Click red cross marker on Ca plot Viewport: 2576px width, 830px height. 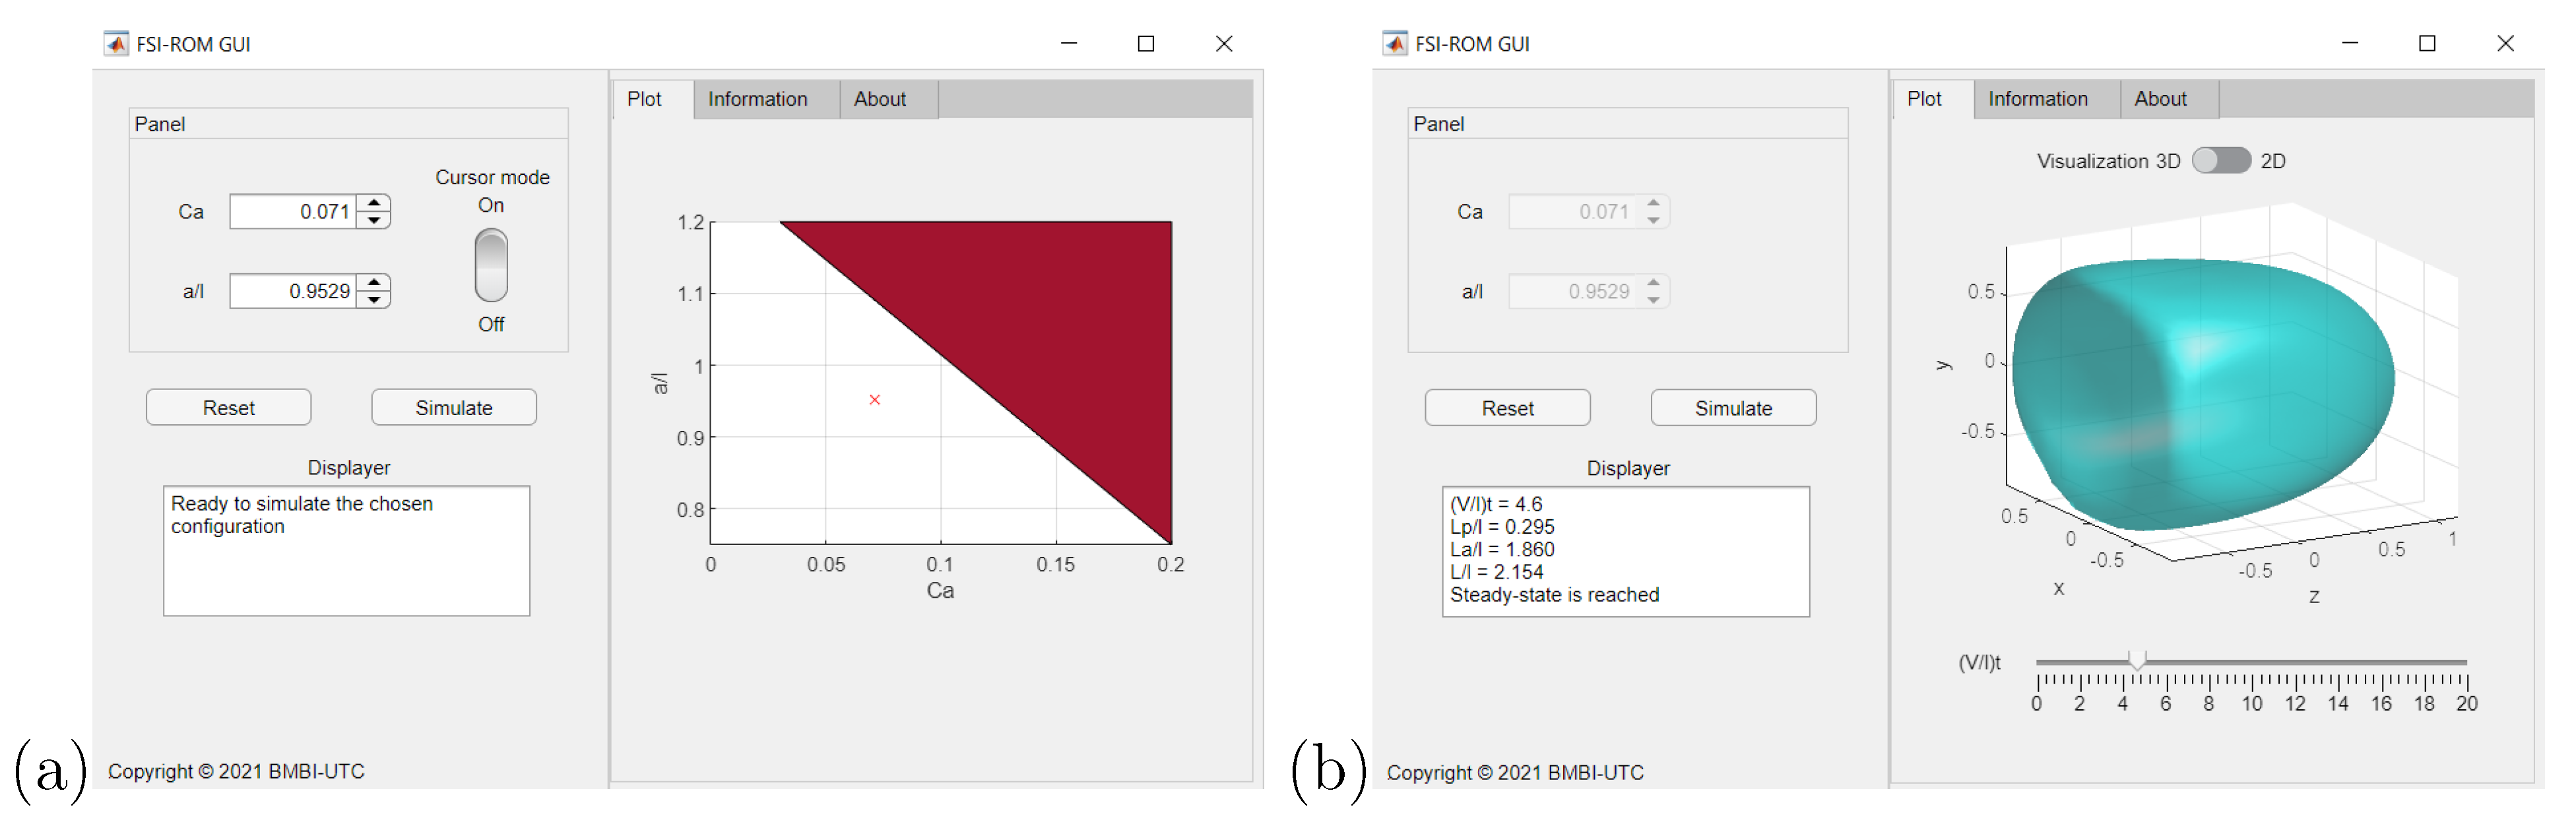click(x=875, y=400)
